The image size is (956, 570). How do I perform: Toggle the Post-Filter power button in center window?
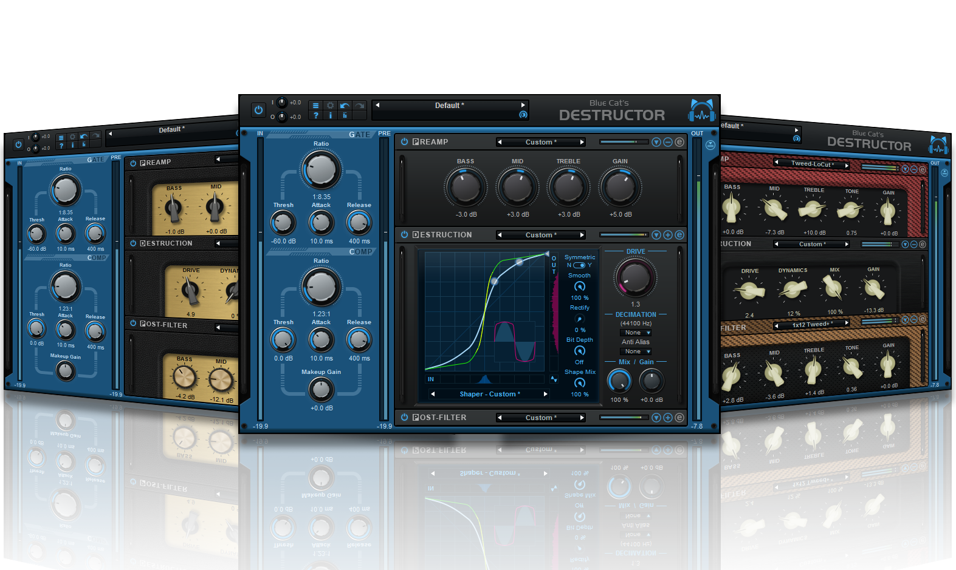coord(404,417)
